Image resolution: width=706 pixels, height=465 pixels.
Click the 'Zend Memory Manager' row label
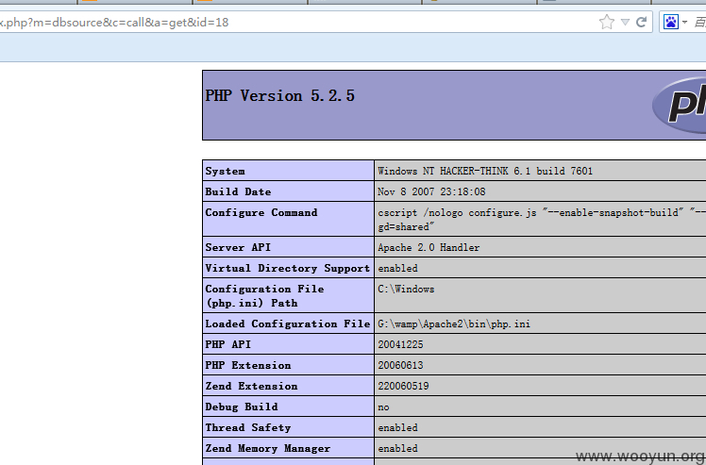click(267, 448)
